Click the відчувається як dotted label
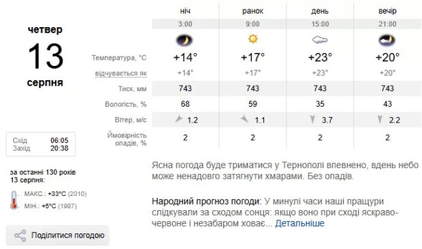 point(121,73)
